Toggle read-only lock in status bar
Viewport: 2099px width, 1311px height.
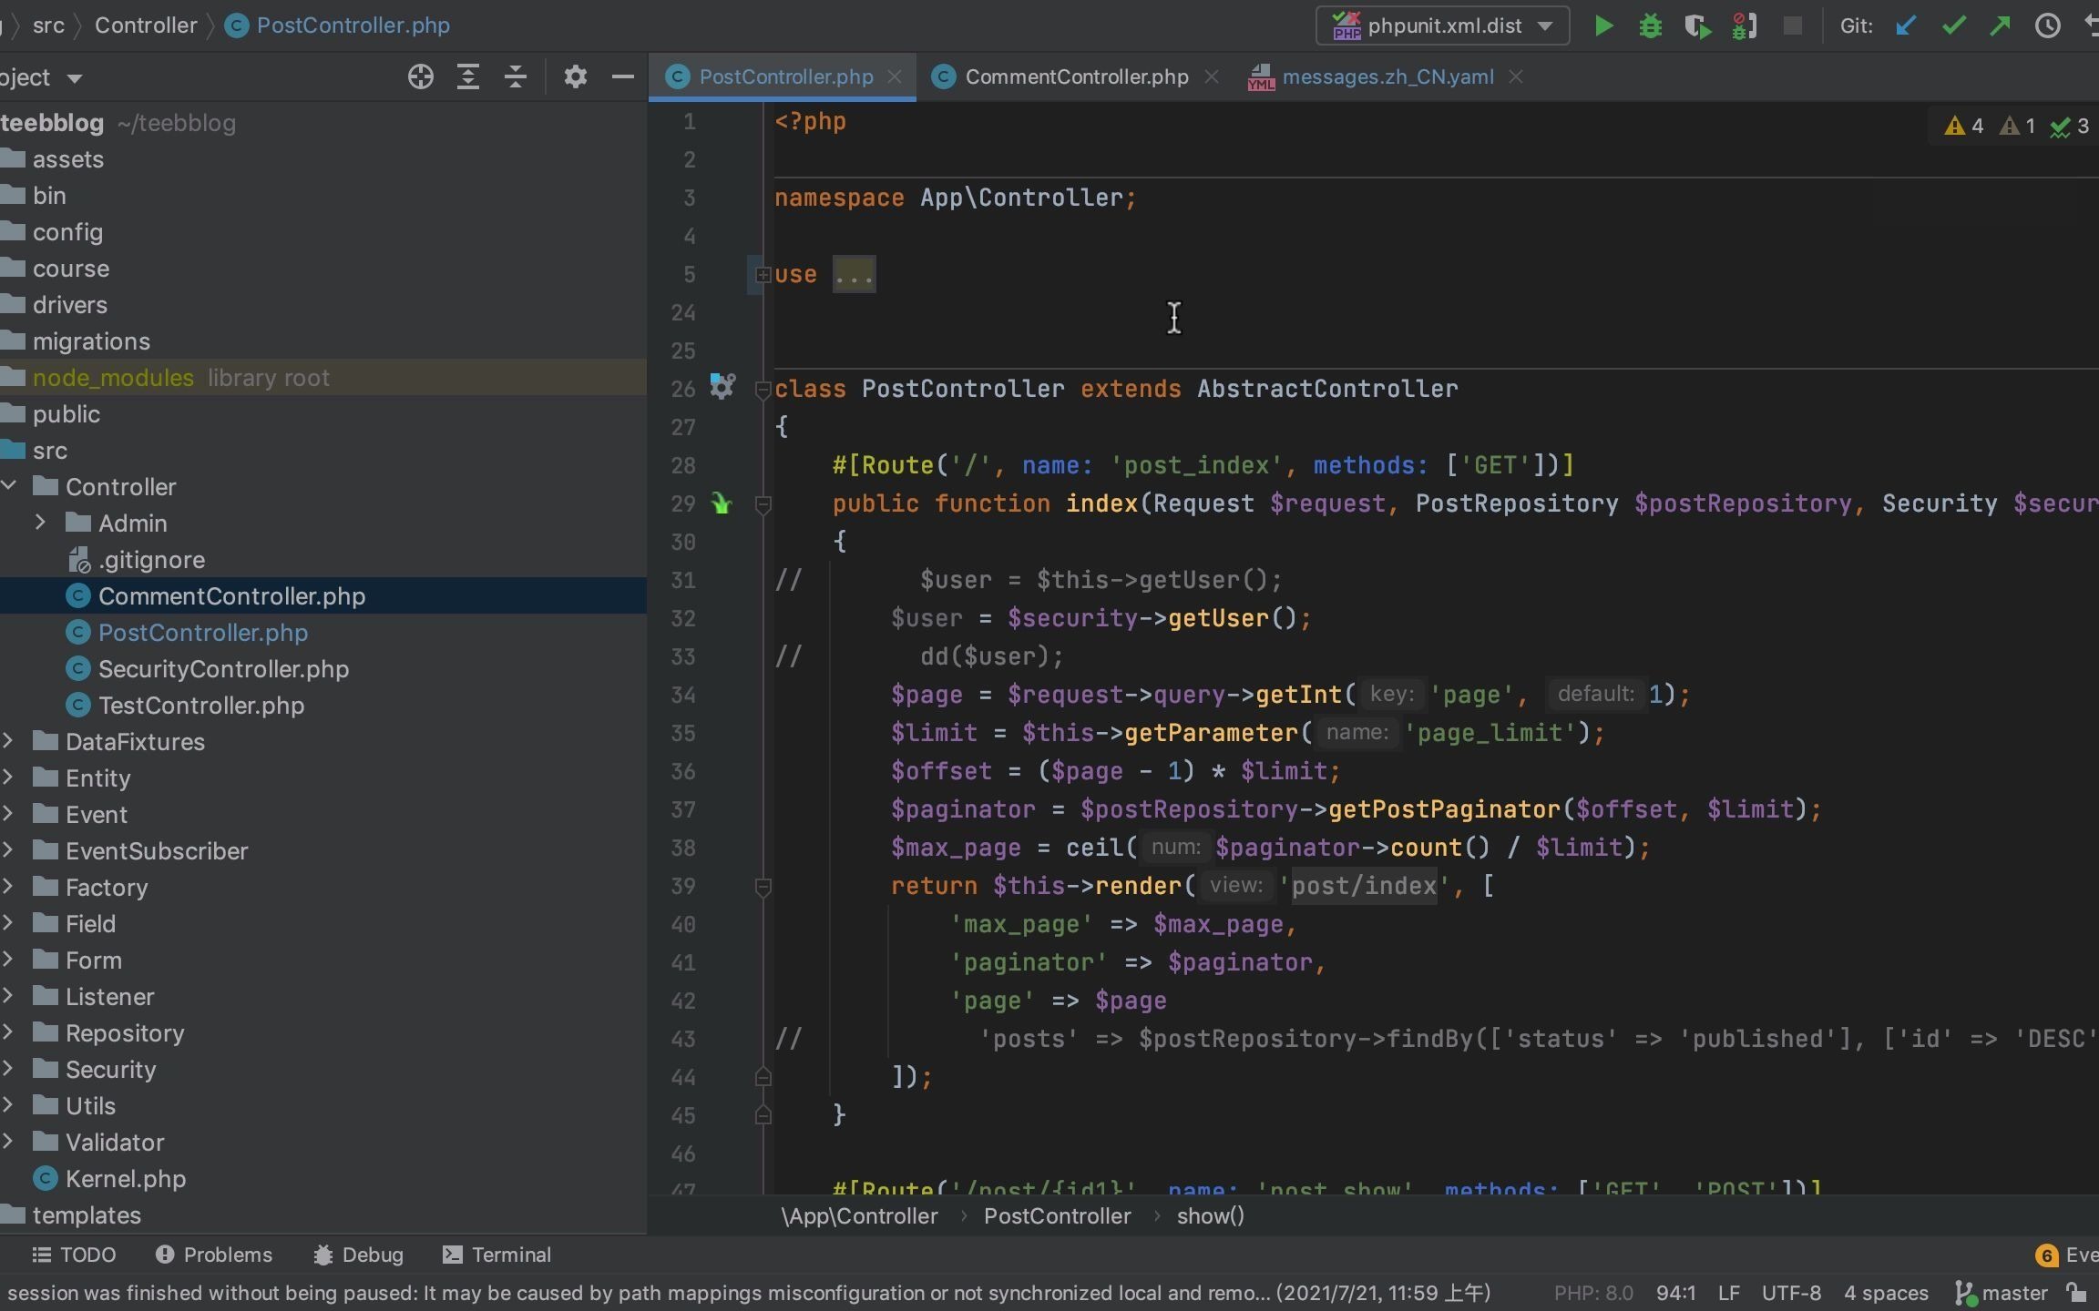pos(2075,1292)
